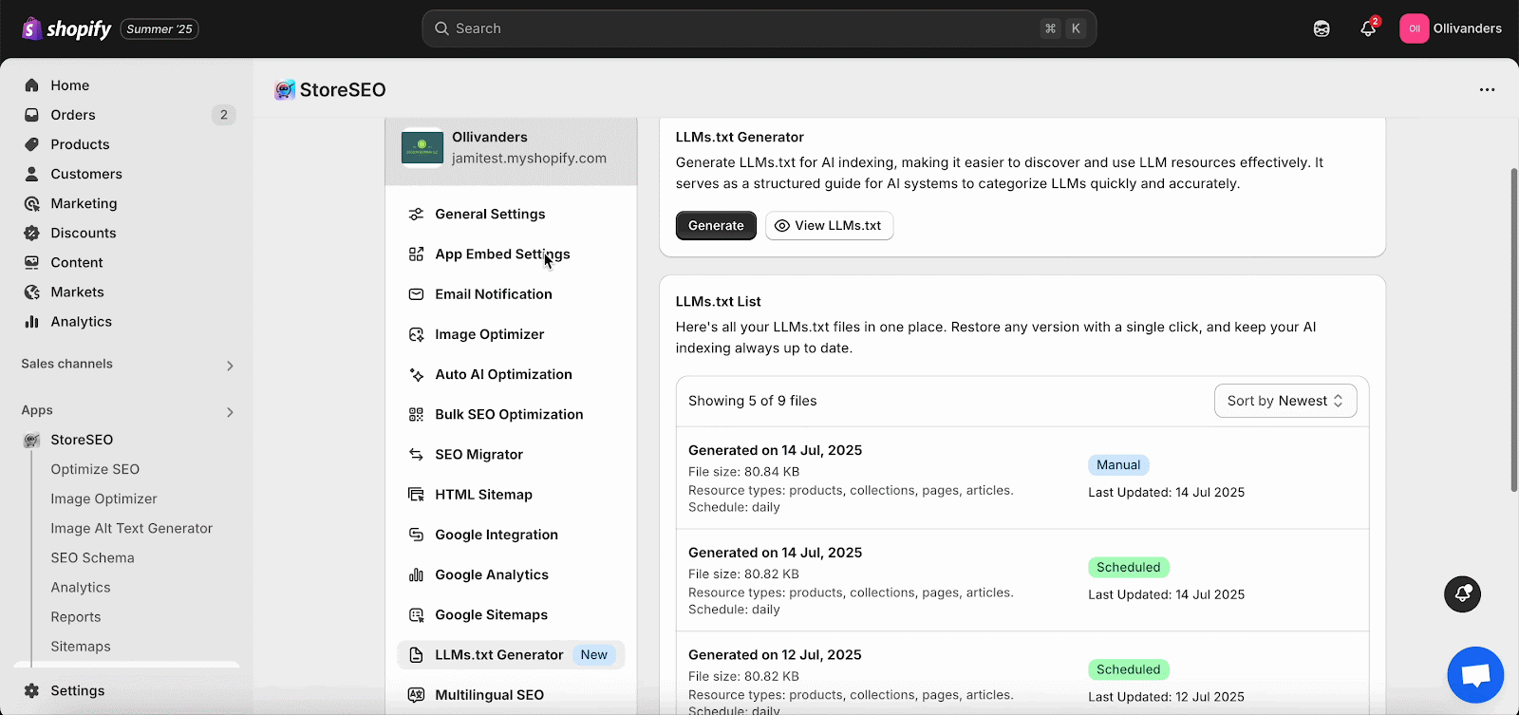
Task: Open Customers in the admin sidebar
Action: pyautogui.click(x=86, y=174)
